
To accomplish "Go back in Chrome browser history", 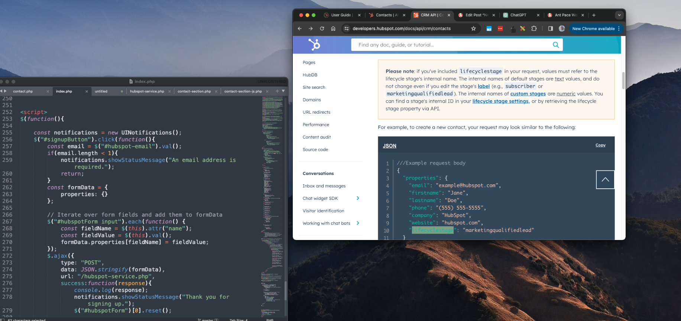I will (300, 29).
